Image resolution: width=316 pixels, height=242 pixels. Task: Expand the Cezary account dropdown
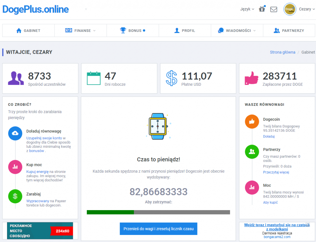tap(307, 9)
